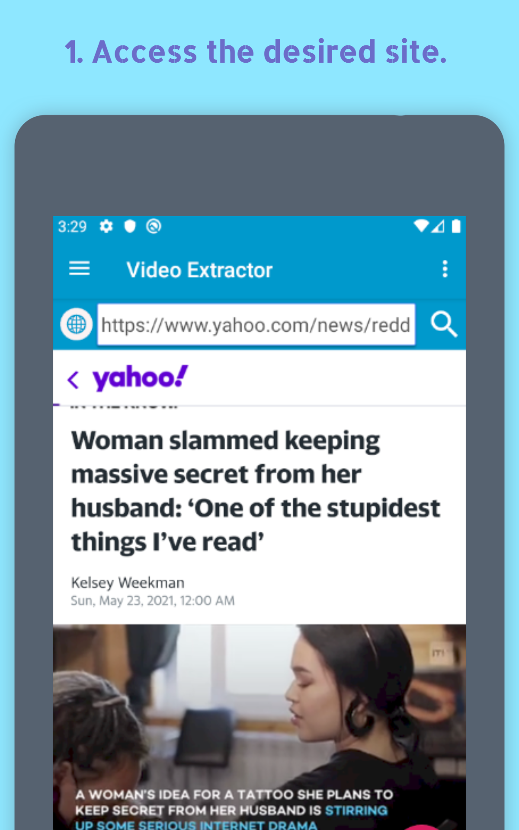Open the three-dot overflow menu
Image resolution: width=519 pixels, height=830 pixels.
[445, 269]
